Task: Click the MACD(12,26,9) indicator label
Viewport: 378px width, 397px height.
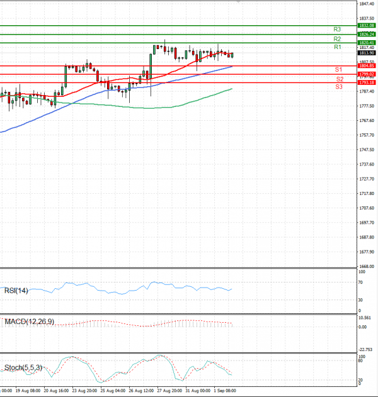Action: pyautogui.click(x=30, y=322)
